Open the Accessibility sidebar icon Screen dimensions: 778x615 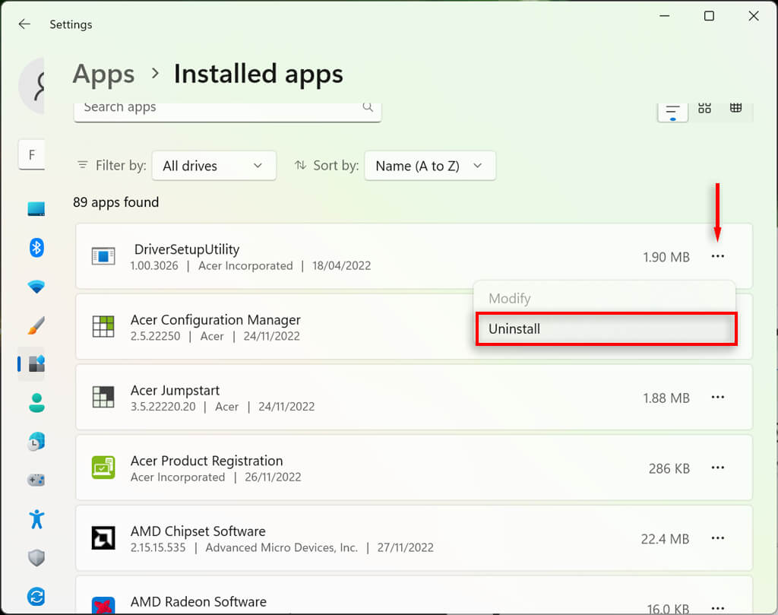(x=36, y=519)
